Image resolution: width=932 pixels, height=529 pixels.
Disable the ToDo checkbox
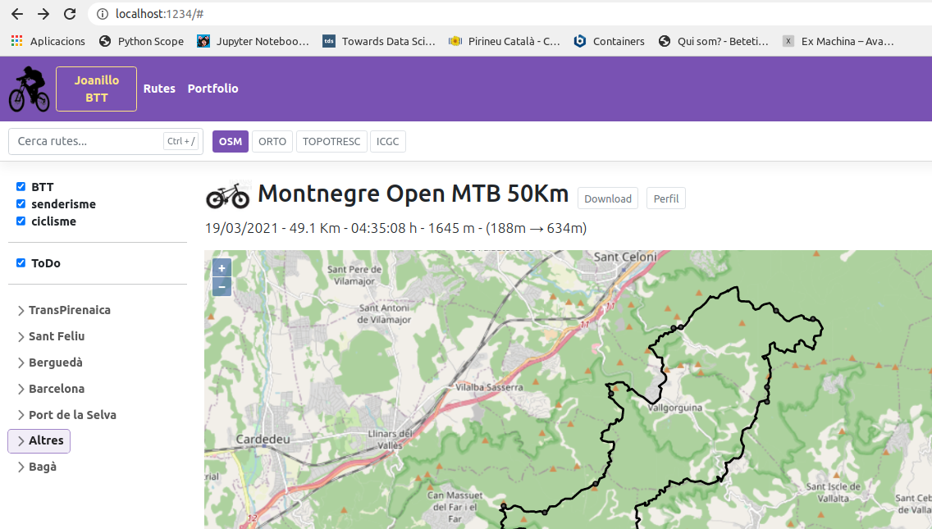point(21,263)
